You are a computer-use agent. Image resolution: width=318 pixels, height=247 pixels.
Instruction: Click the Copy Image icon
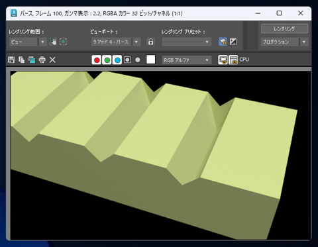click(x=22, y=60)
